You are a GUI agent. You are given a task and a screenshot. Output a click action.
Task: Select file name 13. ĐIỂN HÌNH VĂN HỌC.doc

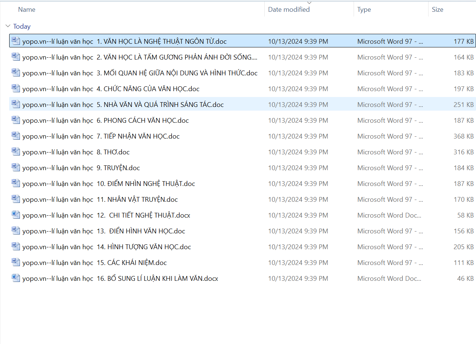tap(104, 231)
